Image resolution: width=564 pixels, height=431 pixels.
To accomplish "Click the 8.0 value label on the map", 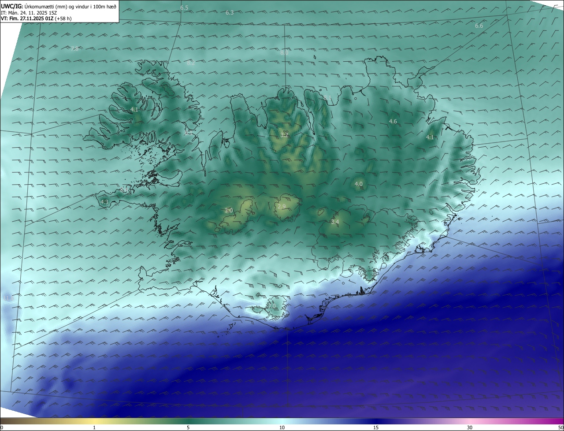I will pyautogui.click(x=284, y=52).
